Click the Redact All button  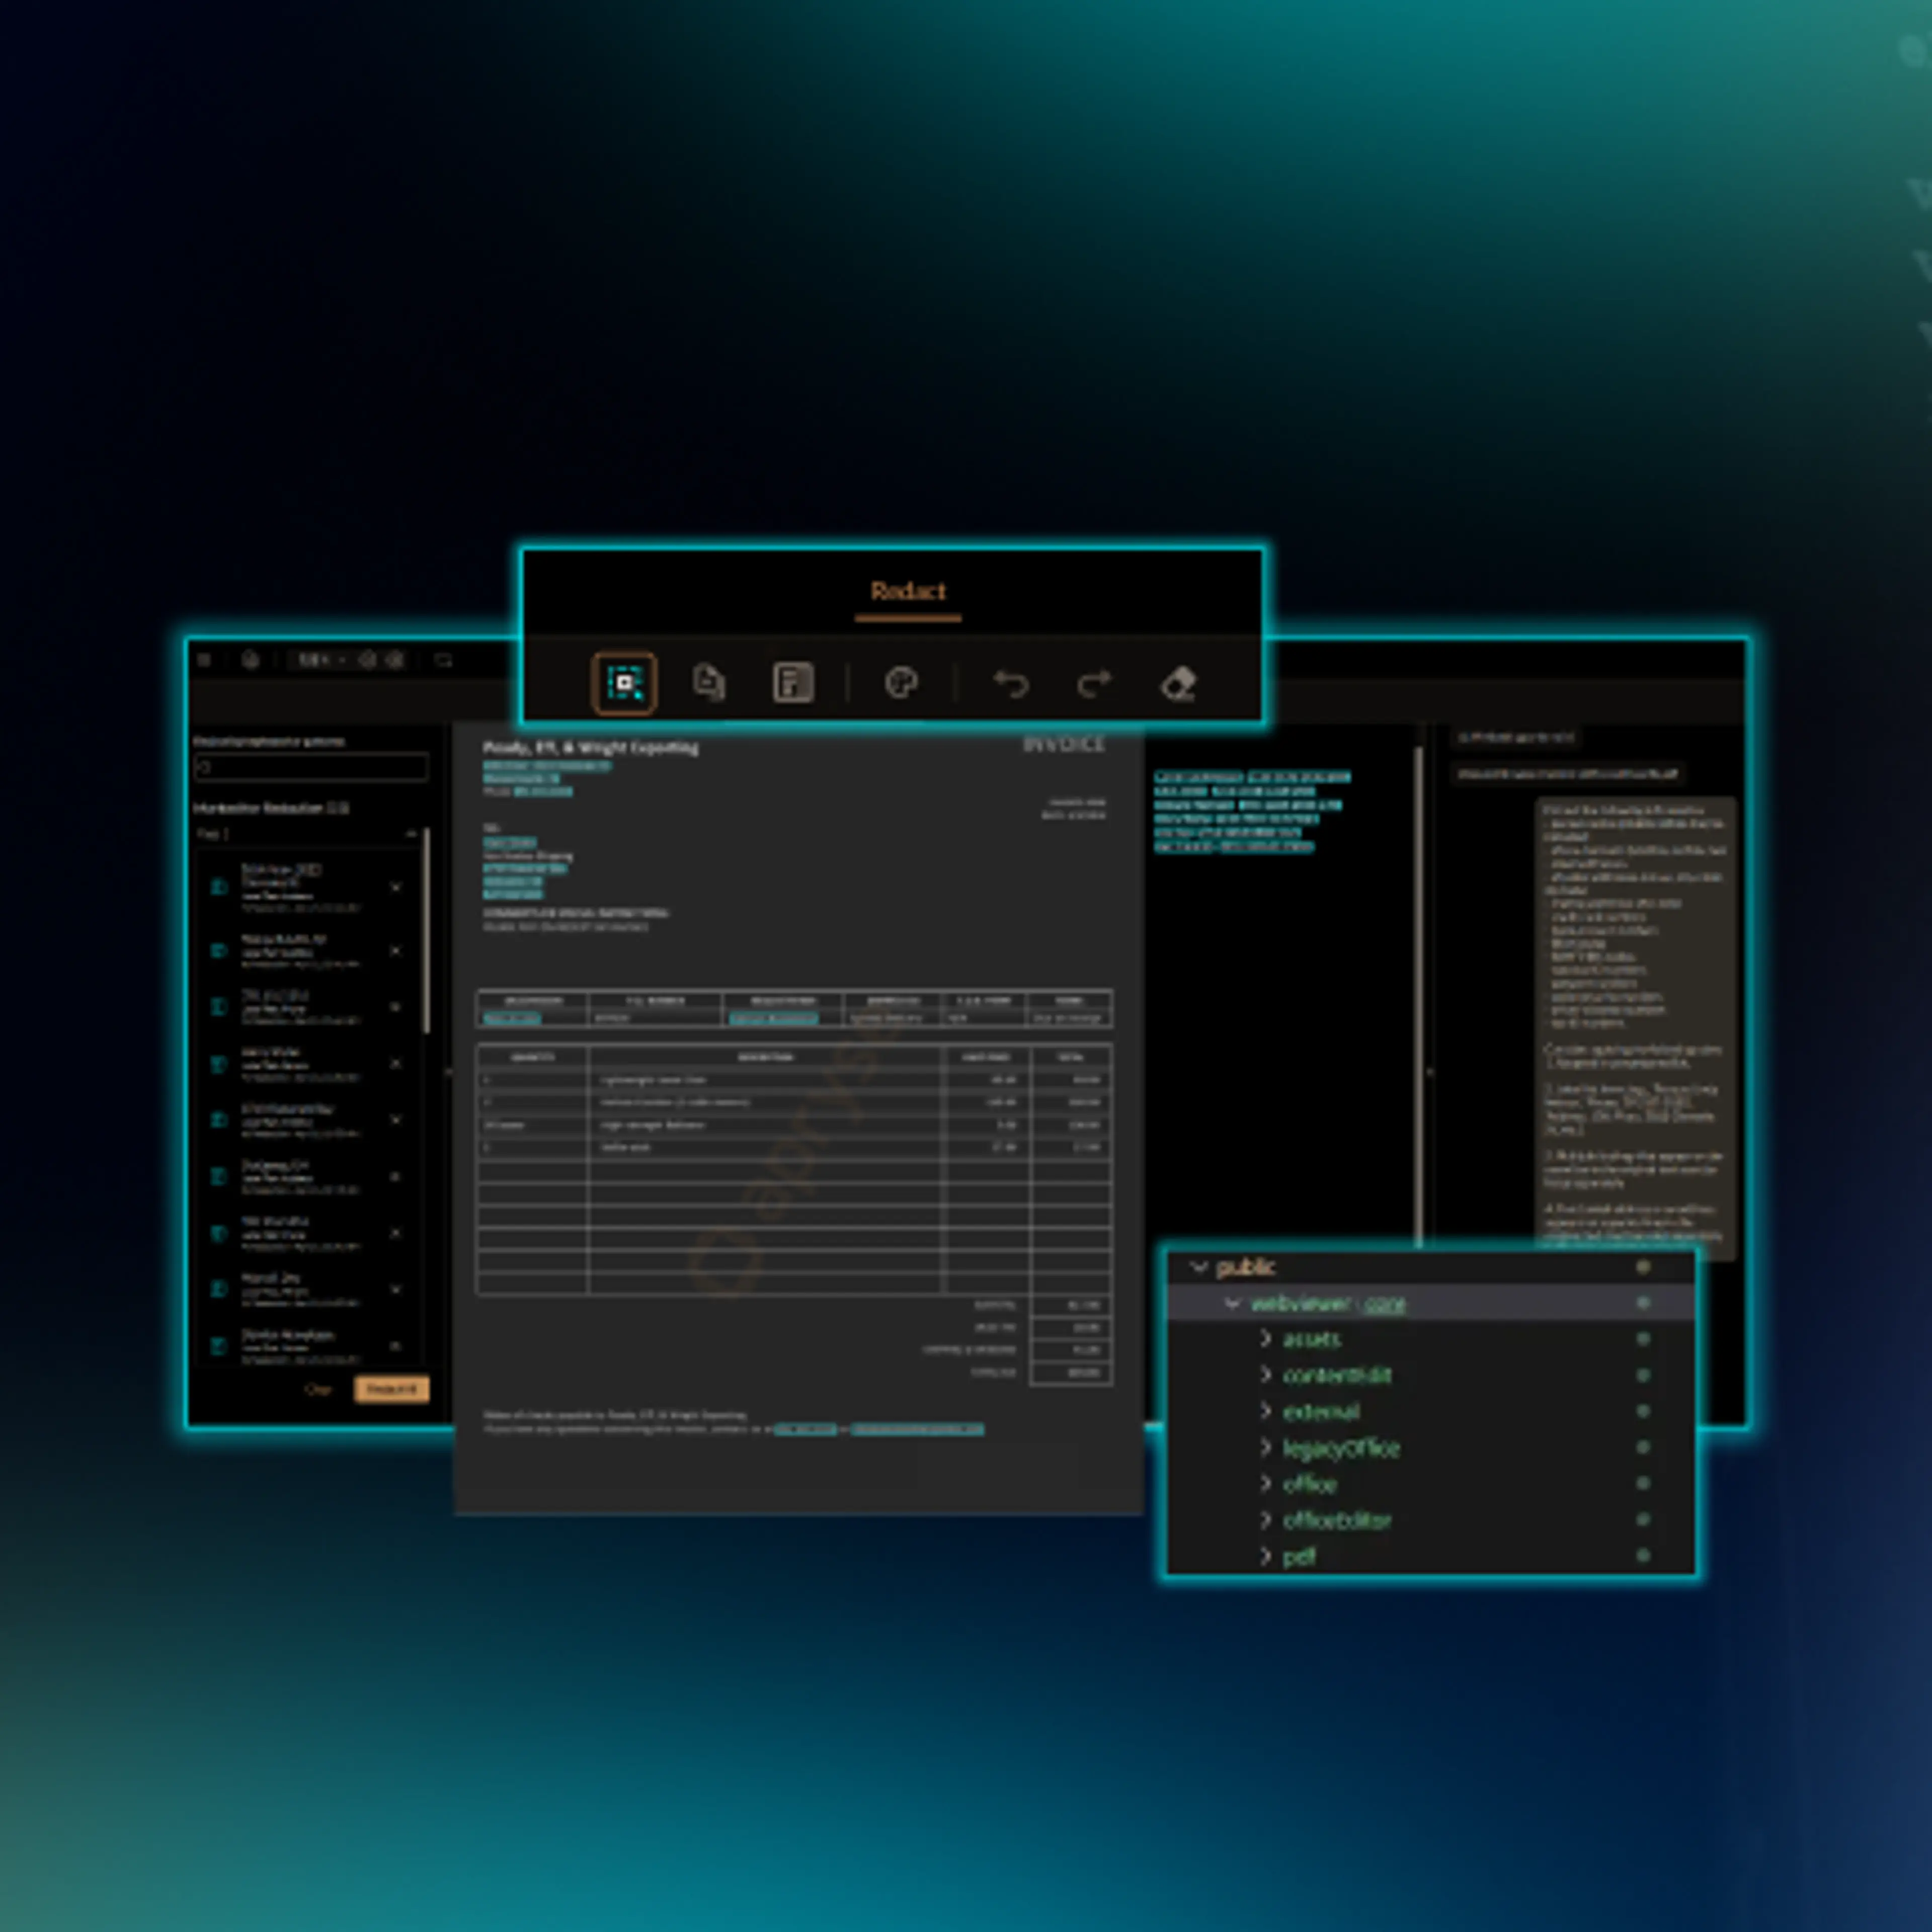(x=391, y=1389)
